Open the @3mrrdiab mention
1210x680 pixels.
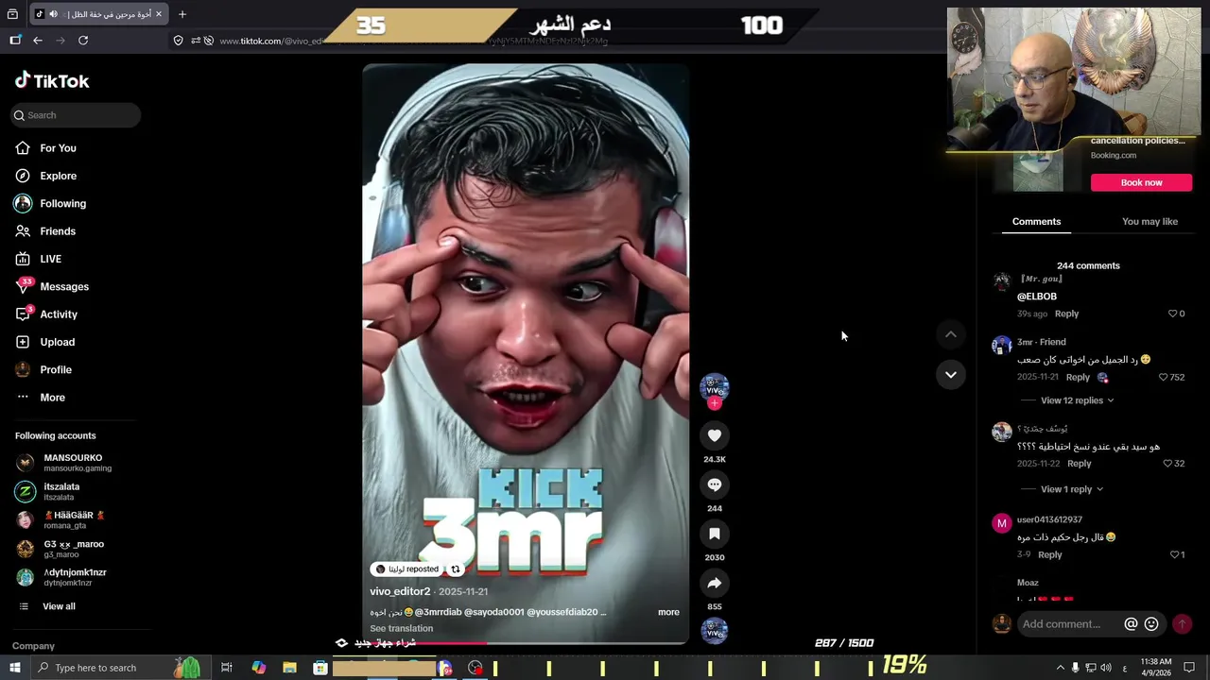tap(438, 612)
